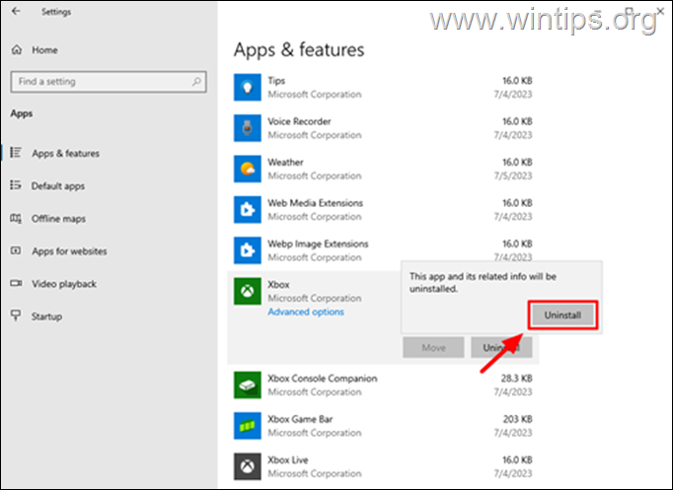Select the Tips app name
Viewport: 673px width, 490px height.
click(x=276, y=81)
